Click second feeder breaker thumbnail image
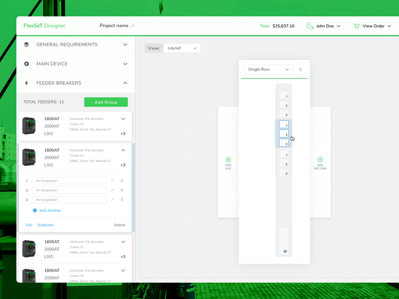 point(29,157)
